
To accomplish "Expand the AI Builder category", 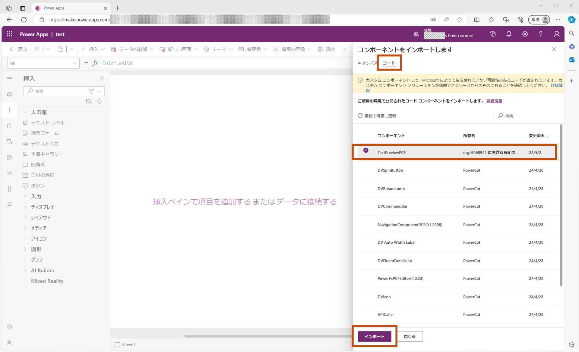I will [x=25, y=270].
